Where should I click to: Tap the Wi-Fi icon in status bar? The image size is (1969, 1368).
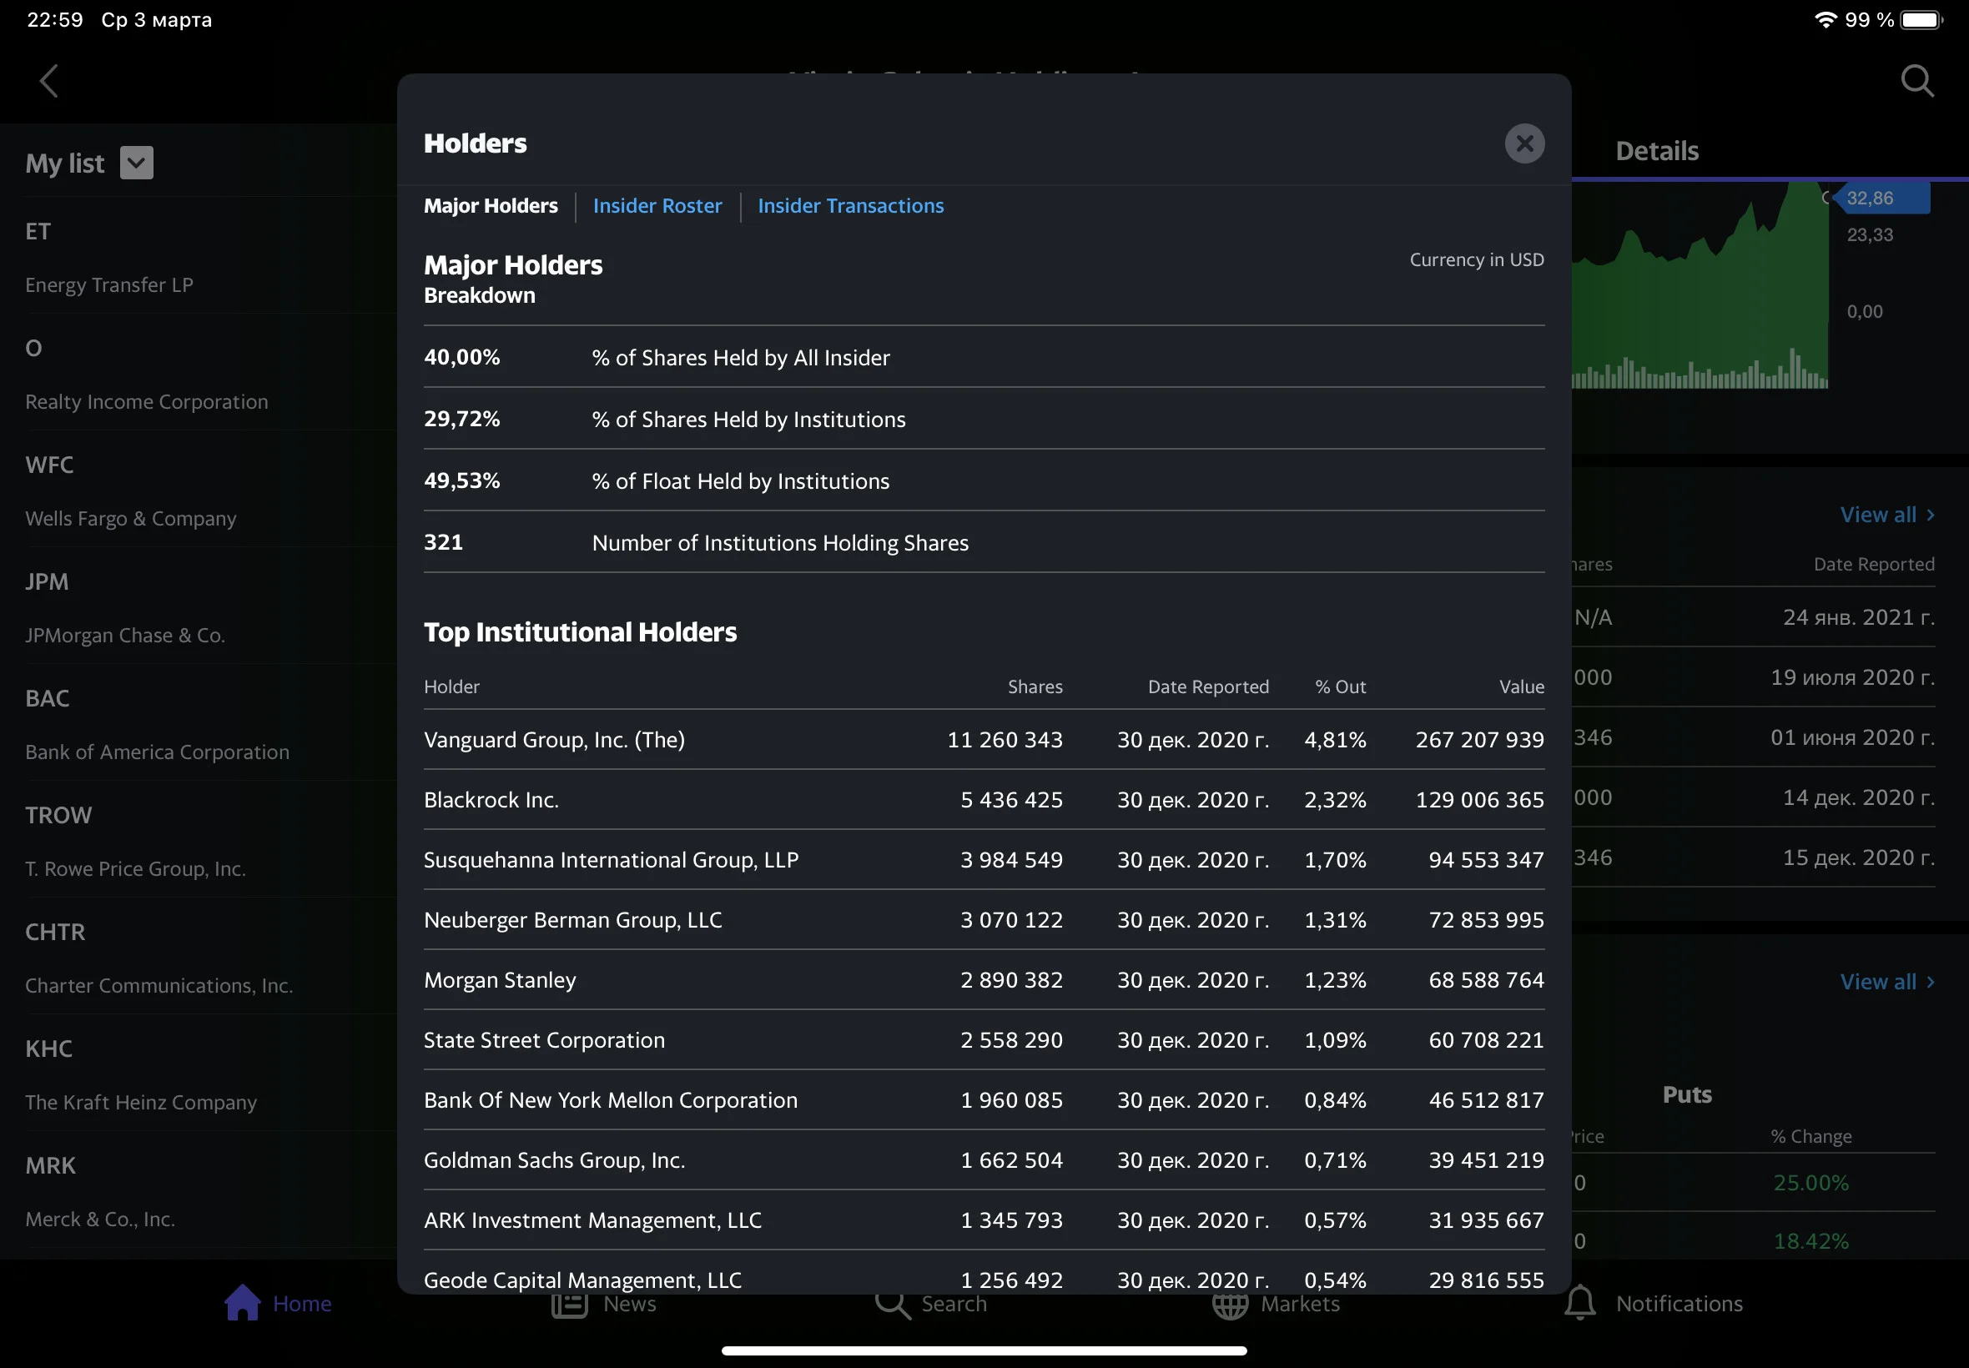[1825, 20]
